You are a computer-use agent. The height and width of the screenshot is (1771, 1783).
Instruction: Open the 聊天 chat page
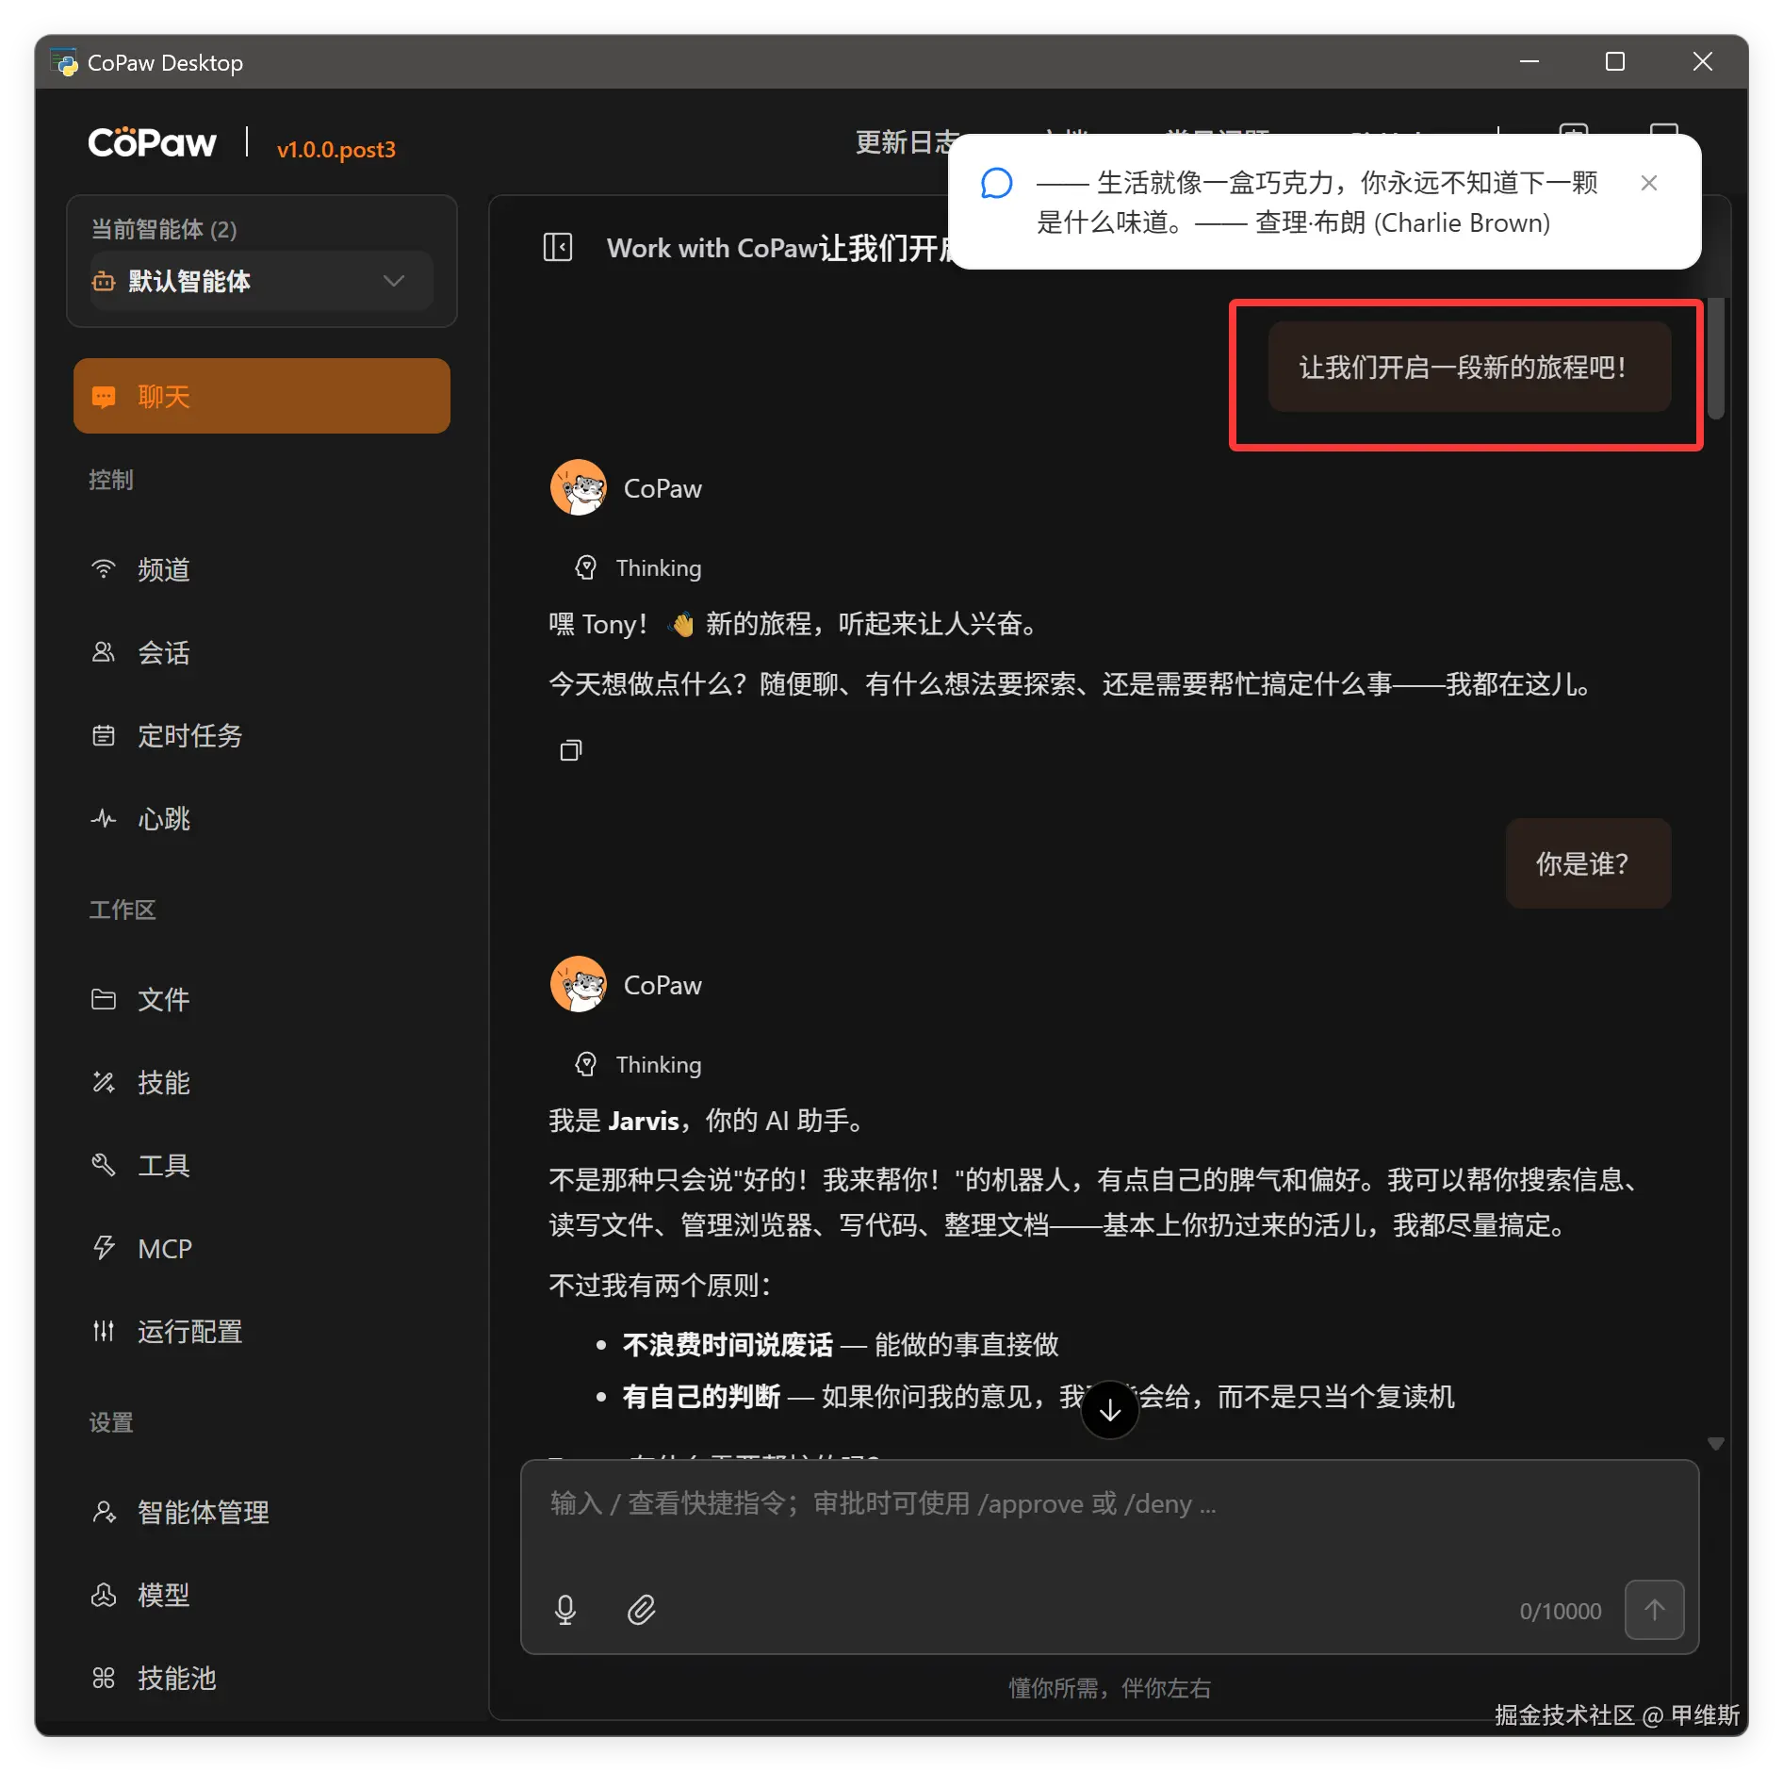coord(261,396)
